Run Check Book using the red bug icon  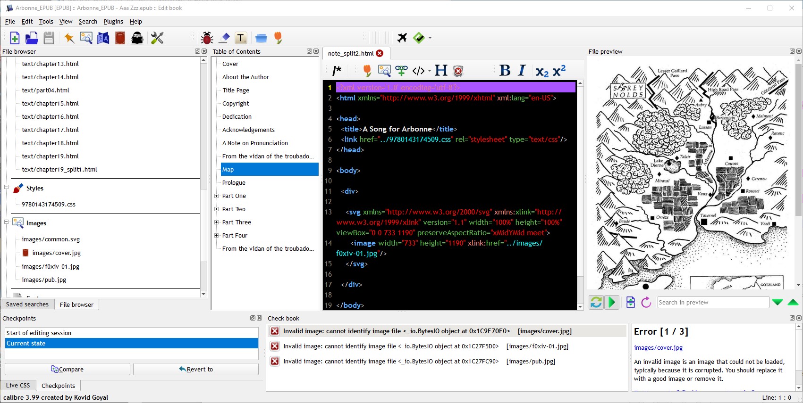click(x=207, y=38)
